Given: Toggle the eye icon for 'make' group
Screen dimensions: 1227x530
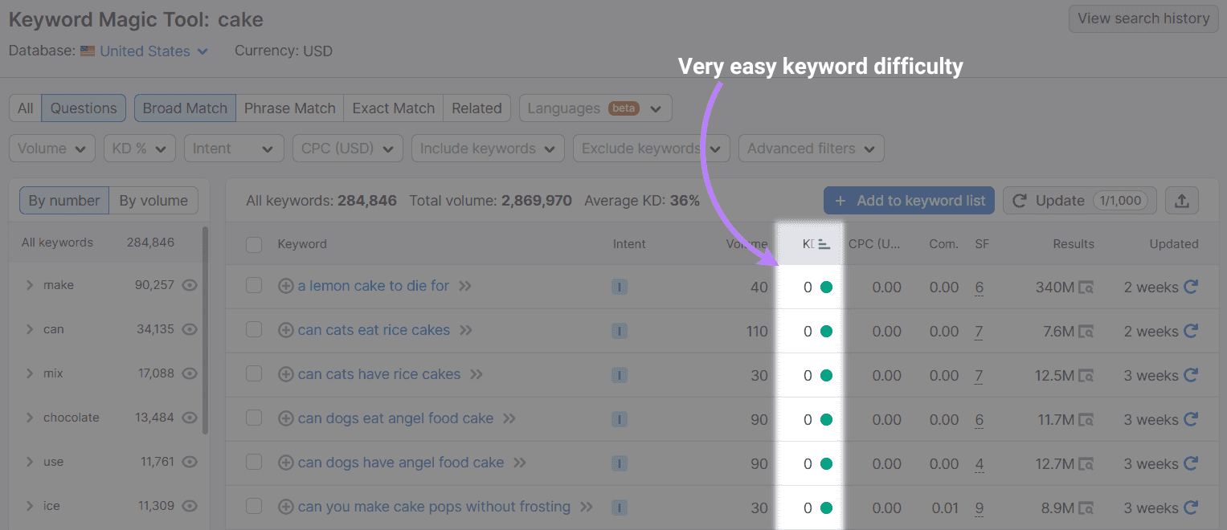Looking at the screenshot, I should 190,285.
